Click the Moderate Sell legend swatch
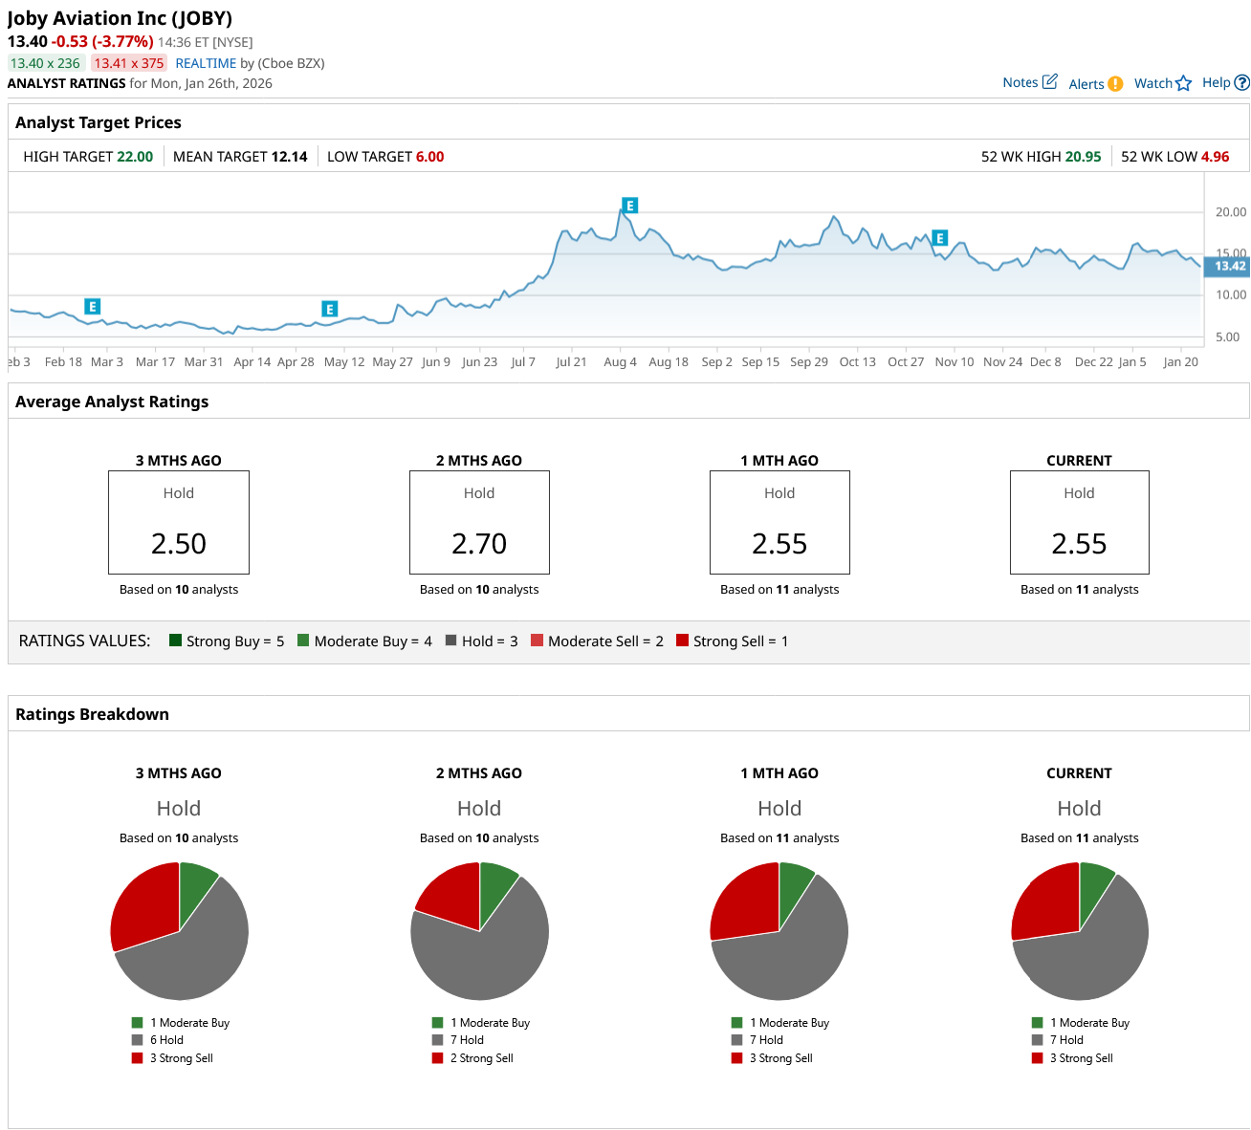Screen dimensions: 1251x1130 point(537,641)
